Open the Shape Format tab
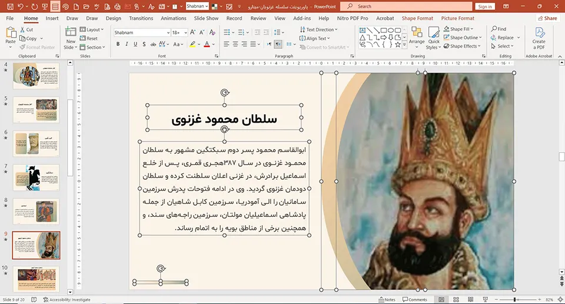The height and width of the screenshot is (304, 565). [x=417, y=18]
